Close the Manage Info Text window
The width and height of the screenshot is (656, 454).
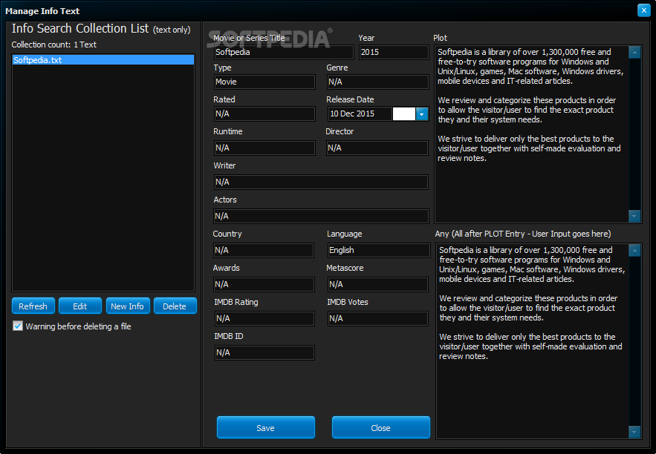click(643, 10)
